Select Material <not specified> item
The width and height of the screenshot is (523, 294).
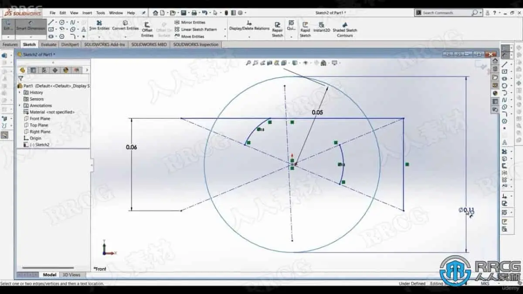coord(49,112)
